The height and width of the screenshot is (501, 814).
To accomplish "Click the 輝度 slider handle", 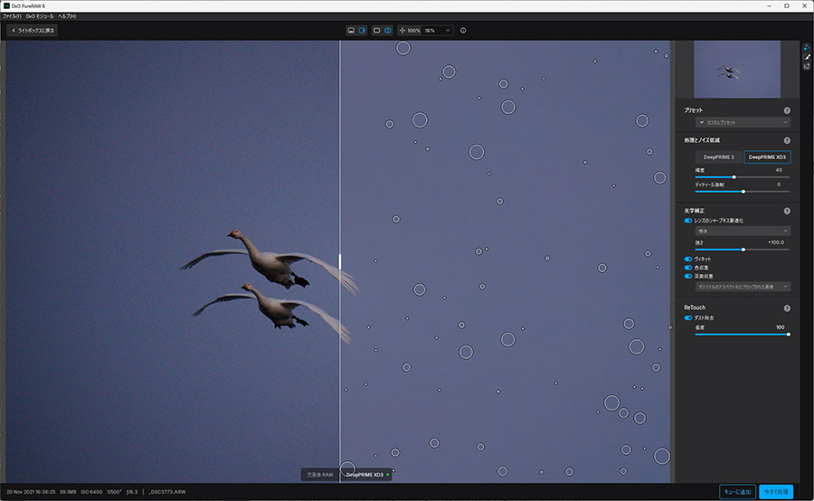I will (x=734, y=177).
